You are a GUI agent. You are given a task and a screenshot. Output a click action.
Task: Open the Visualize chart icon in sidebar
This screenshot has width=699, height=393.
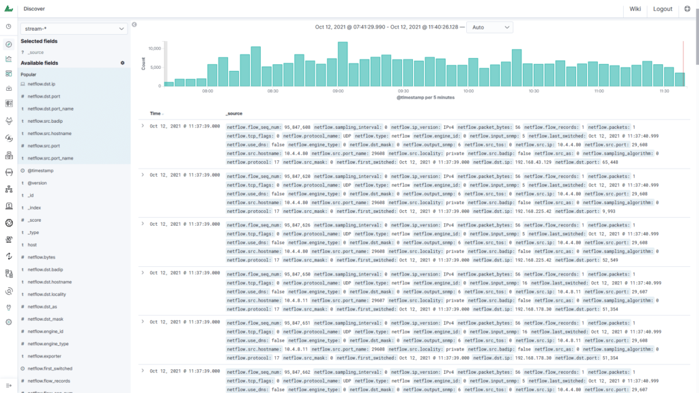pyautogui.click(x=9, y=59)
